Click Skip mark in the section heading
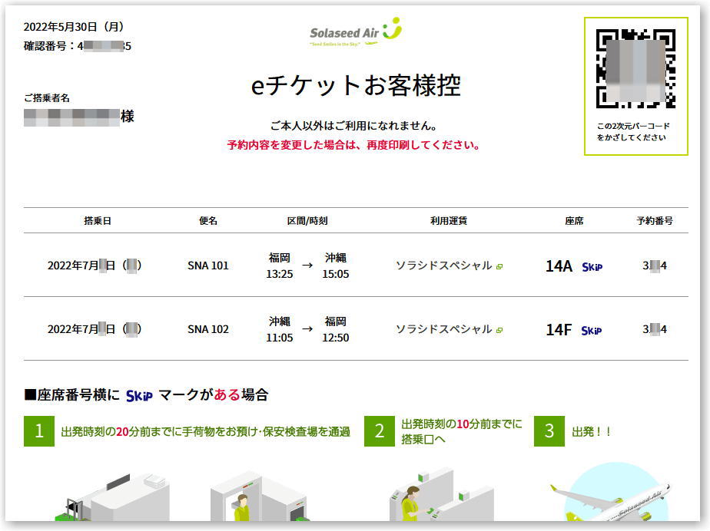Viewport: 710px width, 531px height. [x=139, y=396]
